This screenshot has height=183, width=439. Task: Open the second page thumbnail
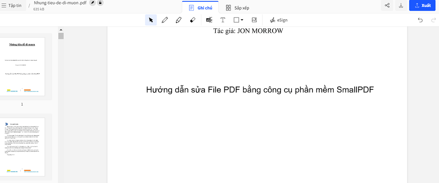click(x=22, y=147)
